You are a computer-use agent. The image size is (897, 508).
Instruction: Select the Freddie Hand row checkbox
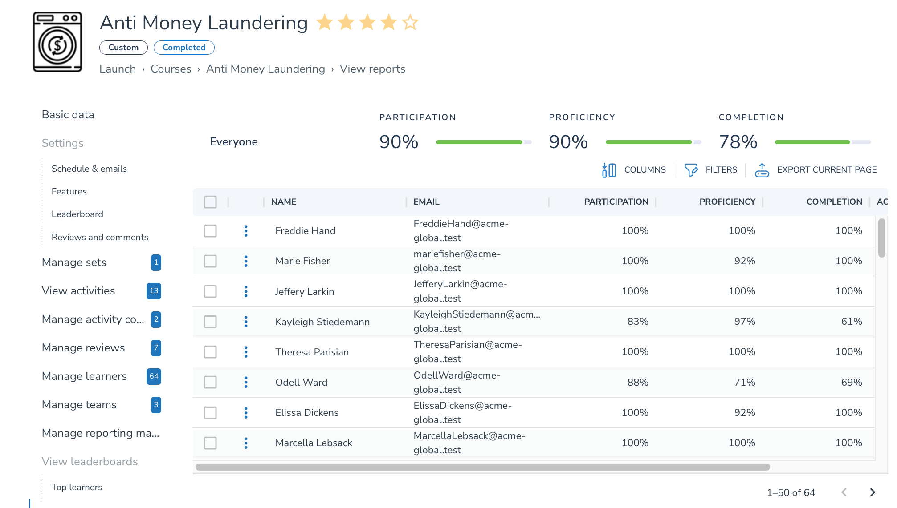[x=210, y=231]
